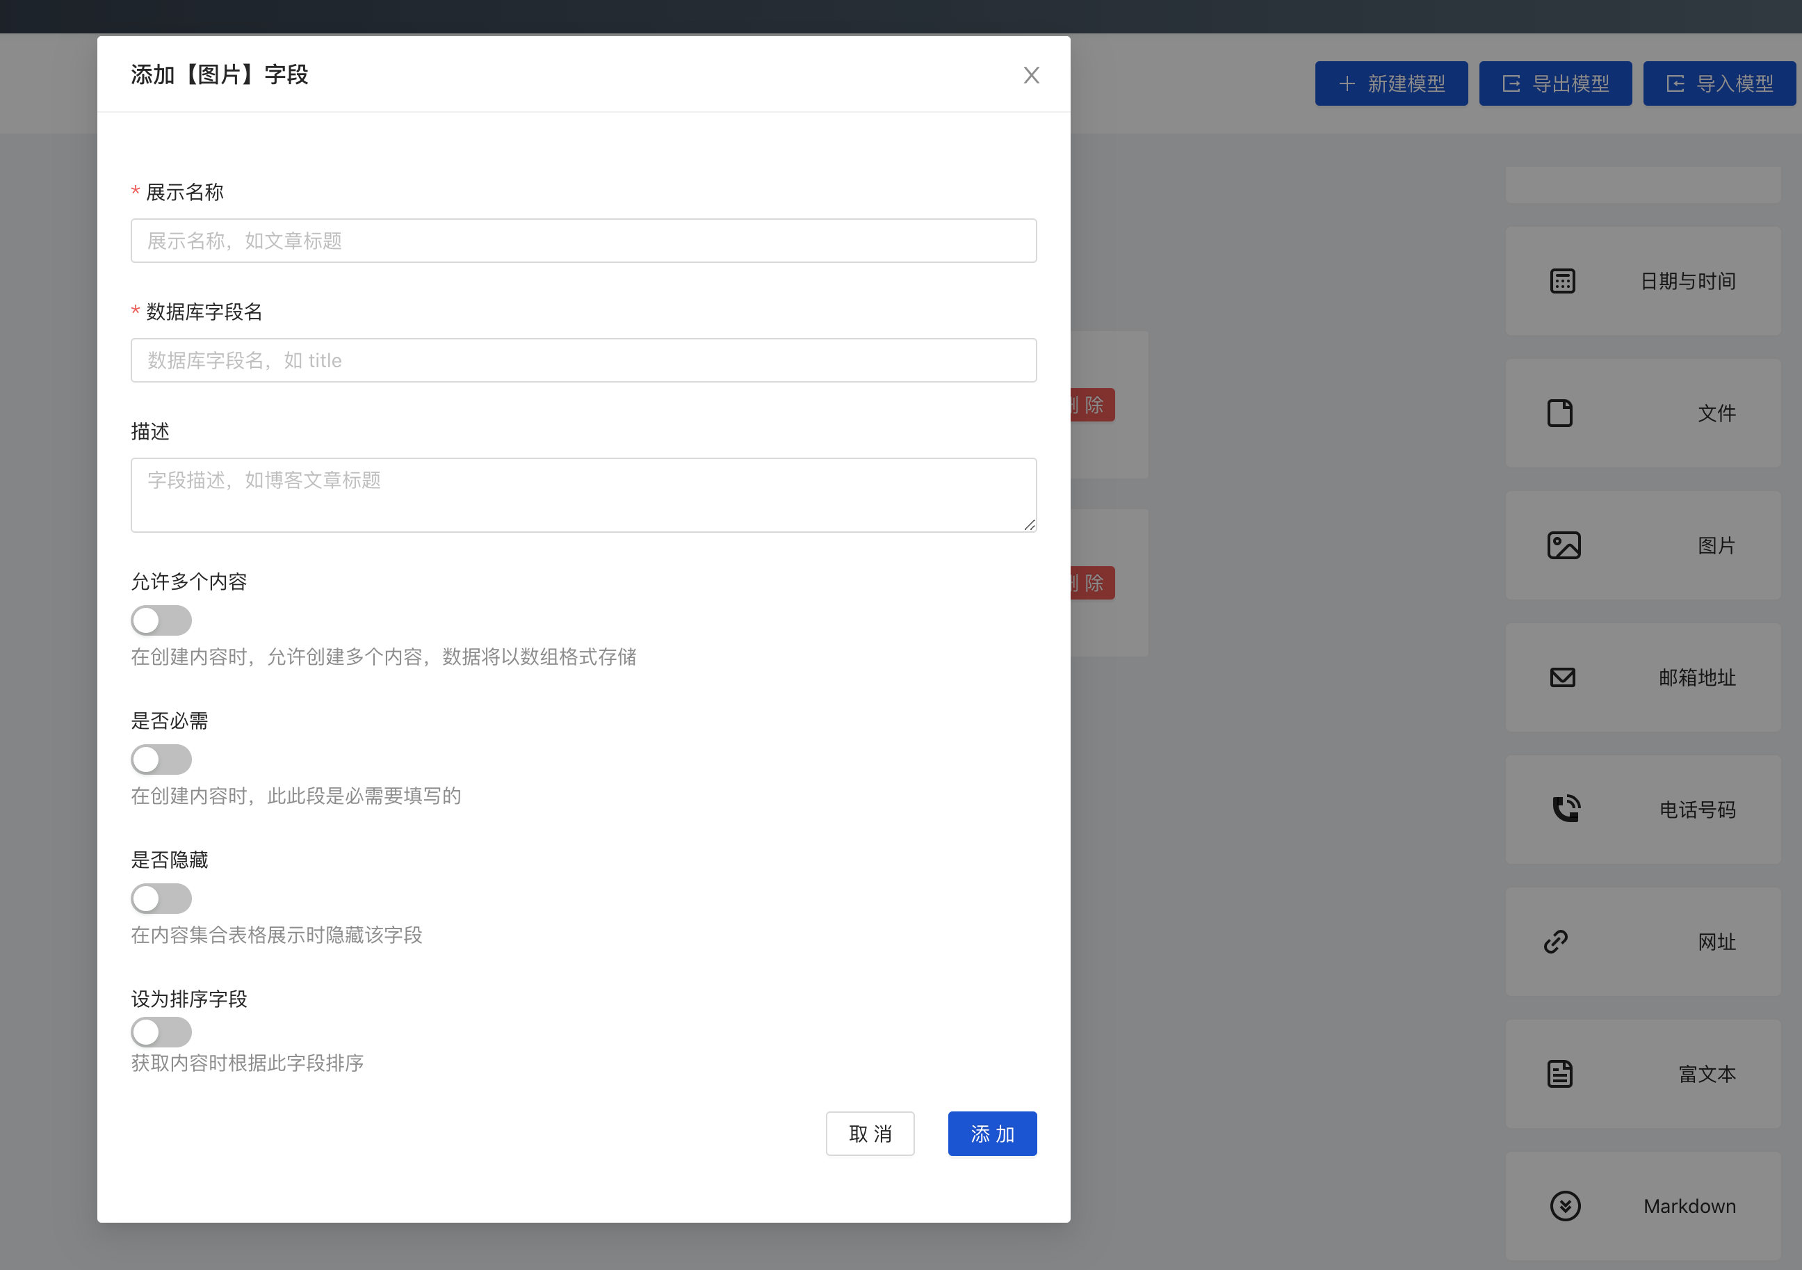Click the 导出模型 button

pyautogui.click(x=1555, y=83)
